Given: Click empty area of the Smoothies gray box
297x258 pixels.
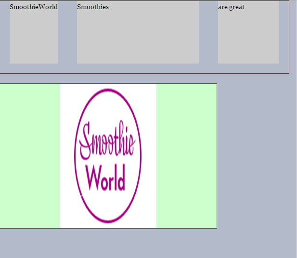Looking at the screenshot, I should [138, 39].
